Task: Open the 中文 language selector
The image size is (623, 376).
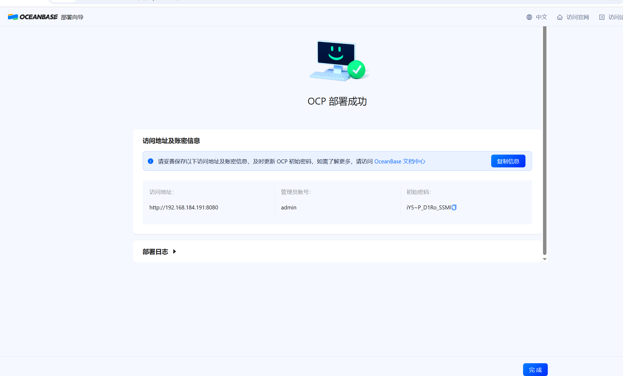Action: coord(541,17)
